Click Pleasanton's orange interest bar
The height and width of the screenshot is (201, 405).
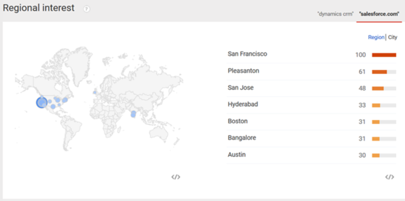pos(379,72)
